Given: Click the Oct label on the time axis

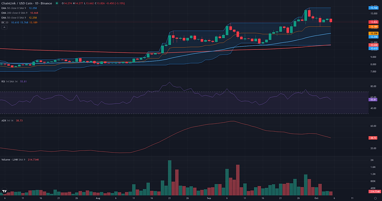Looking at the screenshot, I should 316,198.
